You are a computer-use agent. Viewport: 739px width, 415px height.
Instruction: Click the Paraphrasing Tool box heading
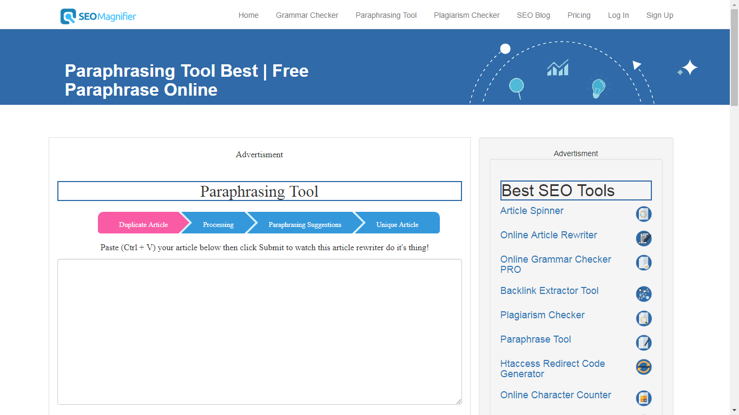(x=260, y=191)
